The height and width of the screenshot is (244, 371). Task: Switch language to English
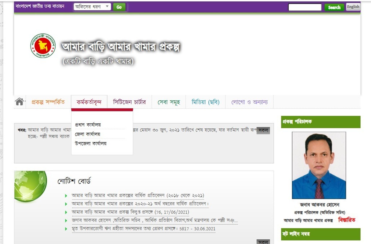point(353,7)
